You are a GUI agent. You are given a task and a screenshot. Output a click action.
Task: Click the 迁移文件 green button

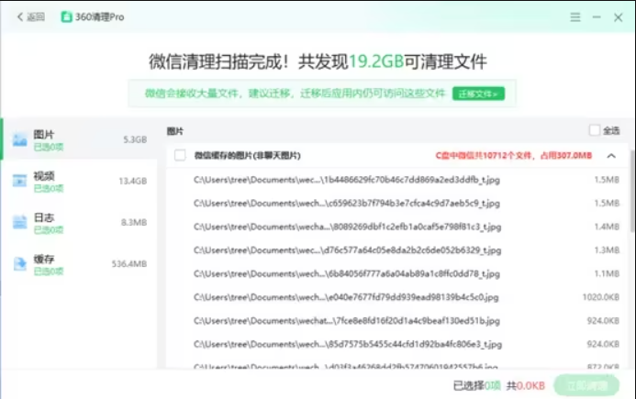click(479, 94)
